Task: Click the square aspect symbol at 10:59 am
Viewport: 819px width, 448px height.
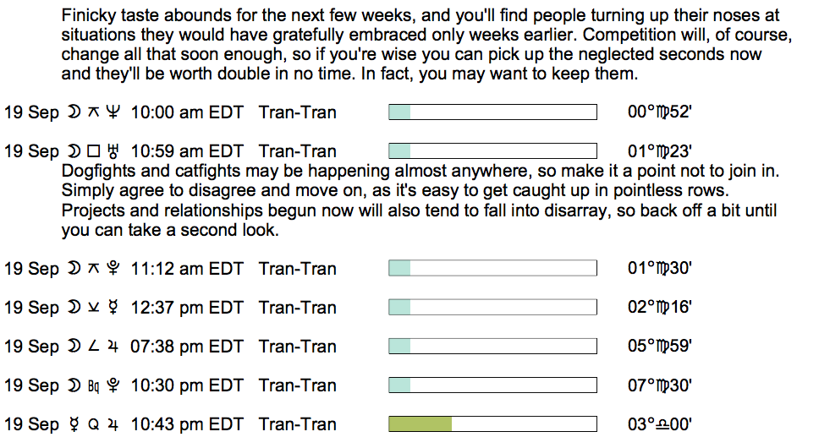Action: coord(94,152)
